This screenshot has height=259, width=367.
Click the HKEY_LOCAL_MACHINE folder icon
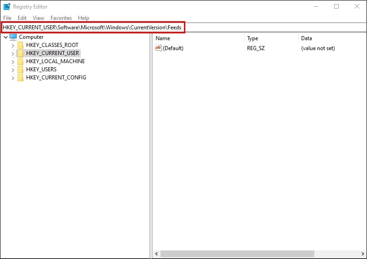point(21,61)
